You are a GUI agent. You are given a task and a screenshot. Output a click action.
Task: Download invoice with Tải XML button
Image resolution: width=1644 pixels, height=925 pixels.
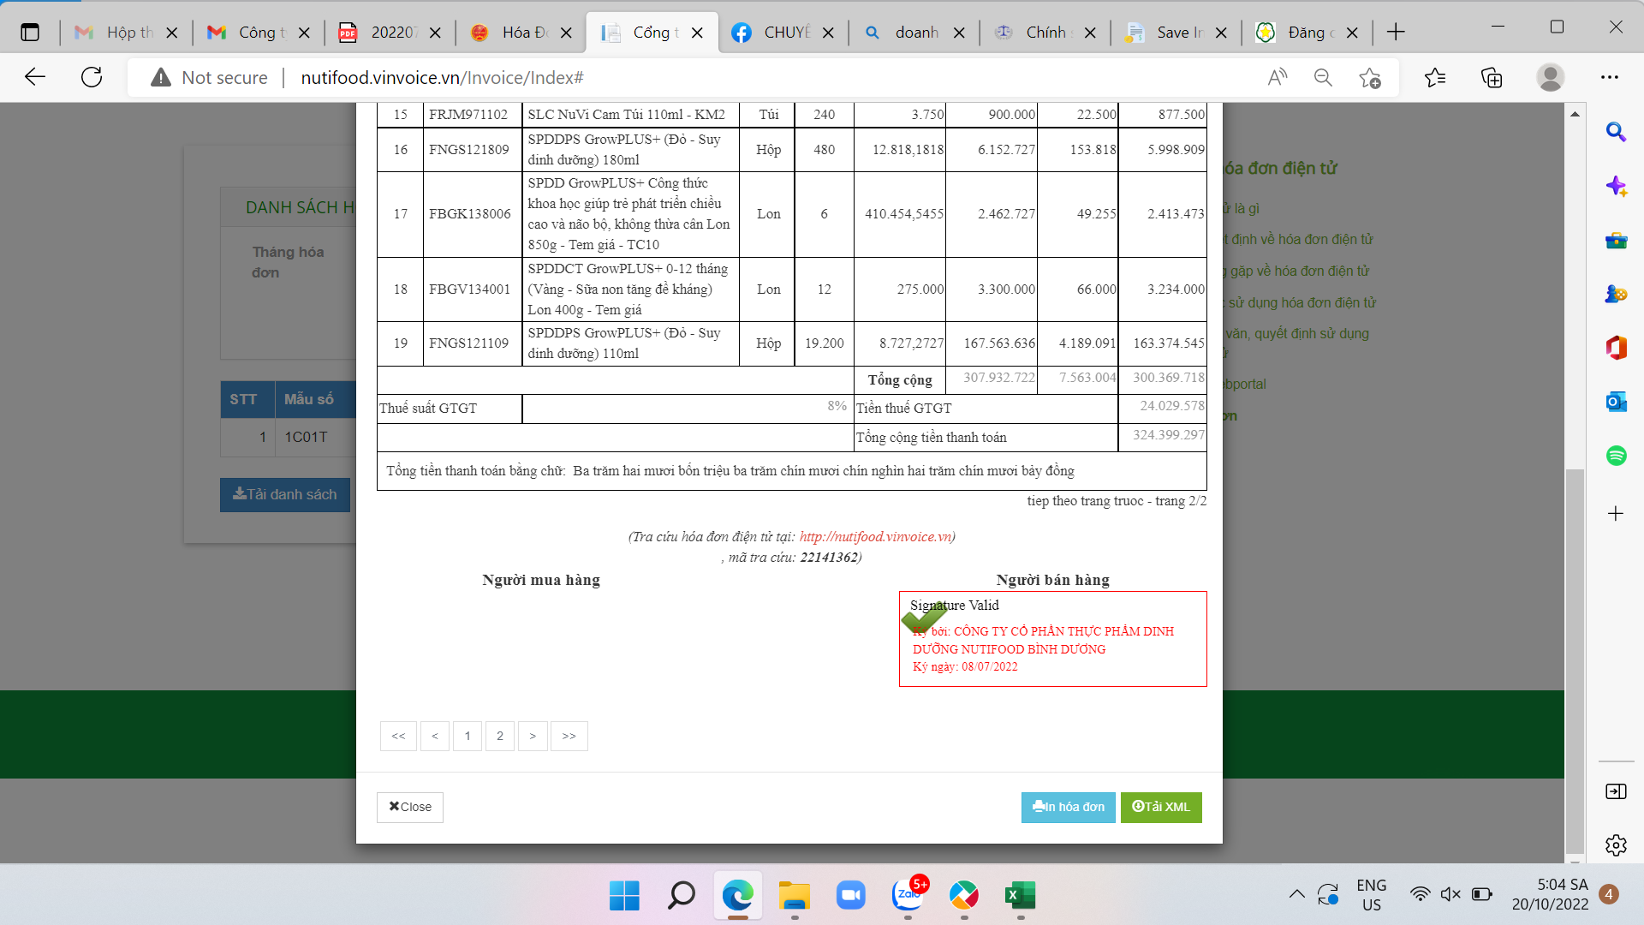tap(1161, 807)
